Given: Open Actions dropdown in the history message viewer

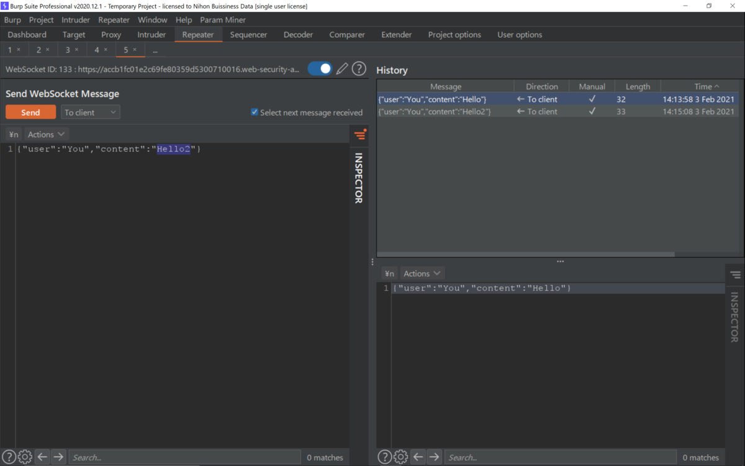Looking at the screenshot, I should point(422,273).
